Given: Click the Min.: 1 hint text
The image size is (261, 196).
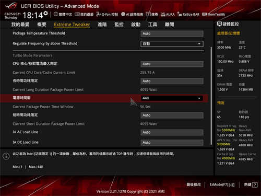Looking at the screenshot, I should click(17, 167).
